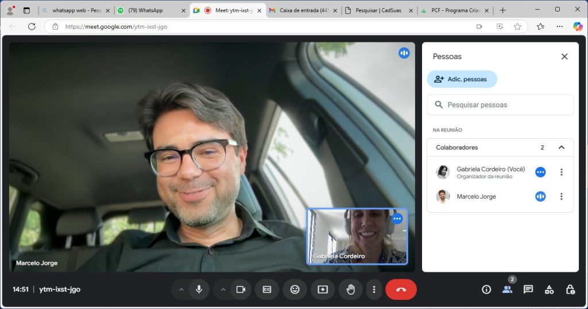This screenshot has height=309, width=588.
Task: Open the activities shapes icon
Action: 549,290
